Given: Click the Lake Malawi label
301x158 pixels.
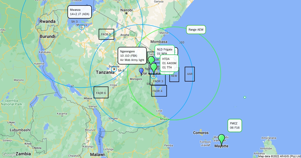Looking at the screenshot, I should pyautogui.click(x=100, y=136).
